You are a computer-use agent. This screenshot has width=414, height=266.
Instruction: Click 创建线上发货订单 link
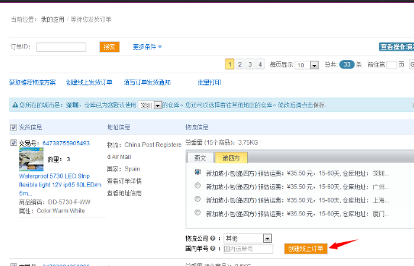[89, 82]
